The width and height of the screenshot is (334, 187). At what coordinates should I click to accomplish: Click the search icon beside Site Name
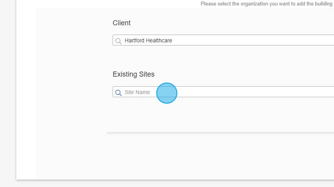point(118,93)
